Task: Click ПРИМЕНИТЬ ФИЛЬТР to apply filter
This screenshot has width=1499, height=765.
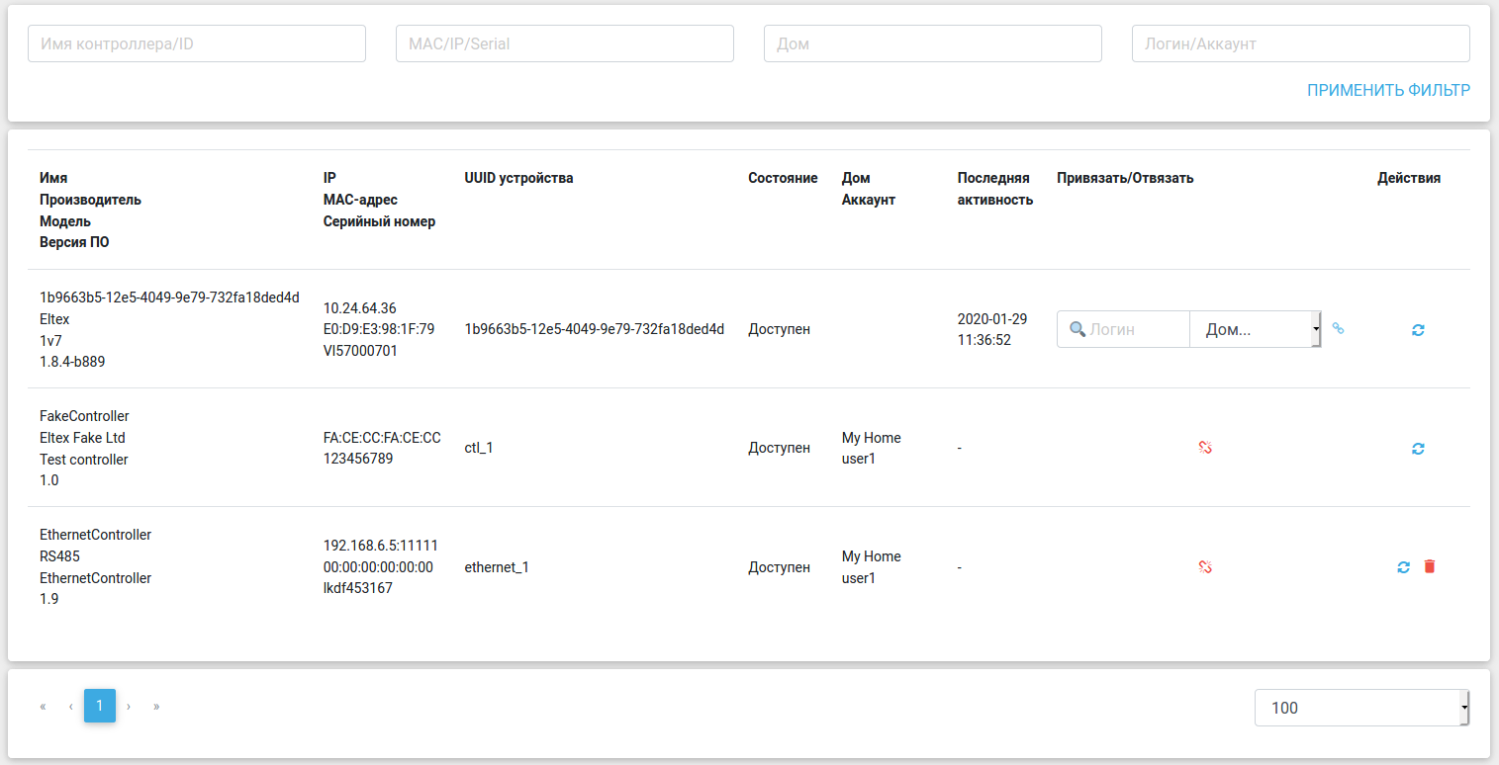Action: (1388, 91)
